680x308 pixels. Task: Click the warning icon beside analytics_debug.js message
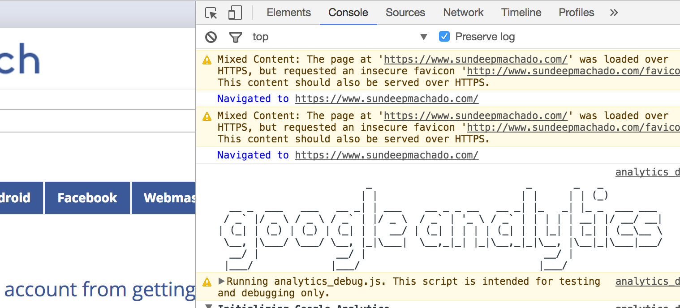coord(207,282)
